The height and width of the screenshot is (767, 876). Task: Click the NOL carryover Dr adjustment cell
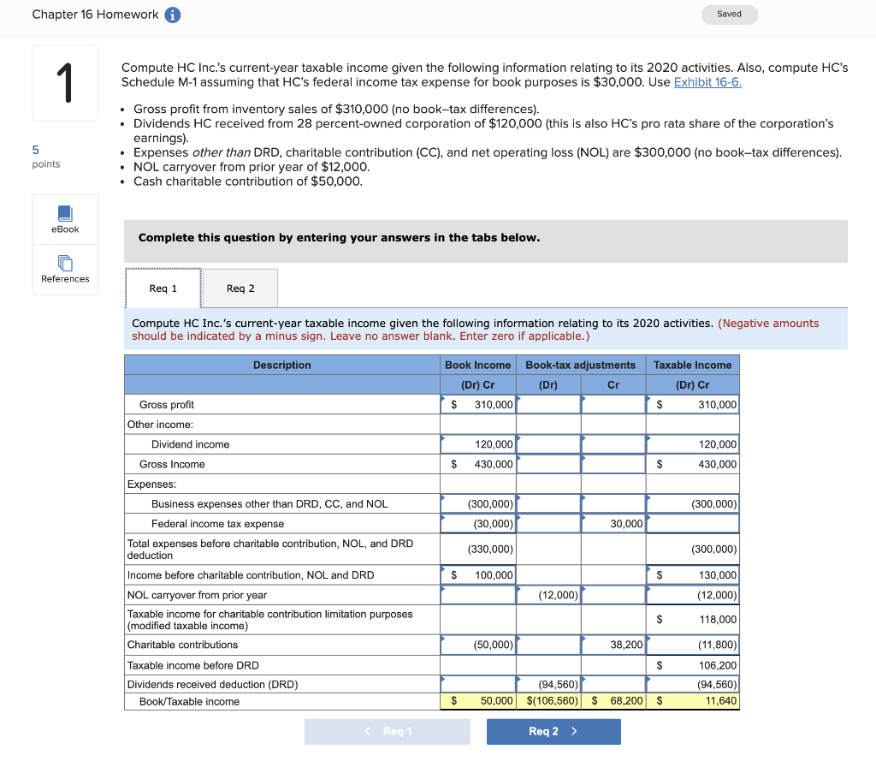[547, 595]
